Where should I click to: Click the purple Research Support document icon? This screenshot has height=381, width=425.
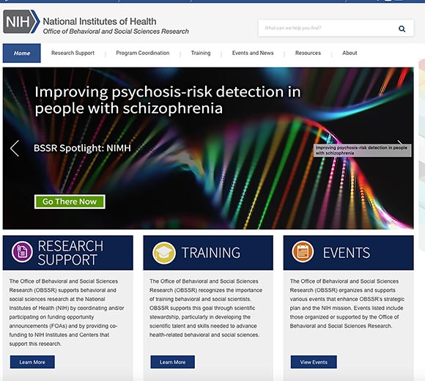pyautogui.click(x=22, y=252)
